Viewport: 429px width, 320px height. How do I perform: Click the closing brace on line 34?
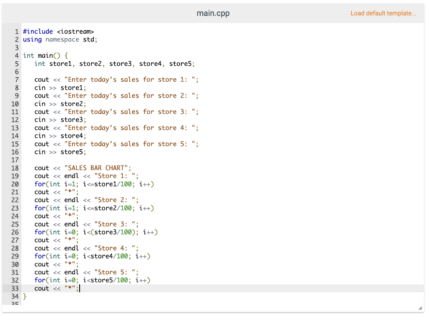pos(25,297)
